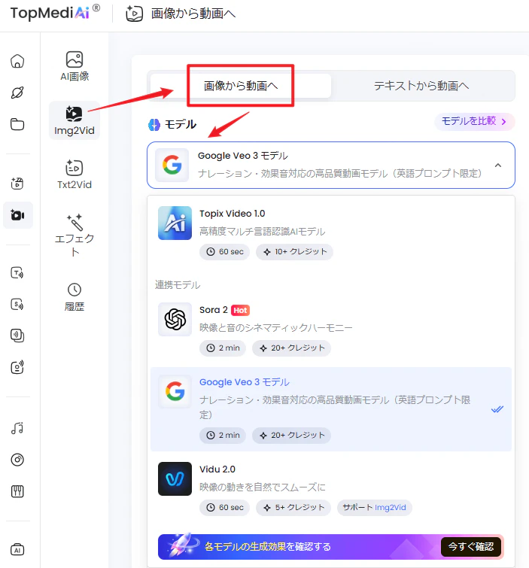Switch to テキストから動画へ tab
This screenshot has width=529, height=568.
tap(421, 86)
